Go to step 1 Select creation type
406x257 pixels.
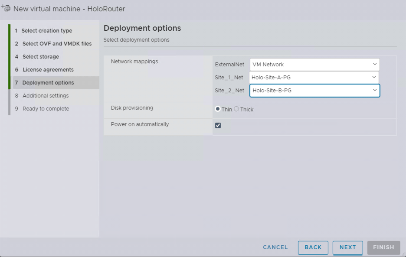(x=47, y=31)
